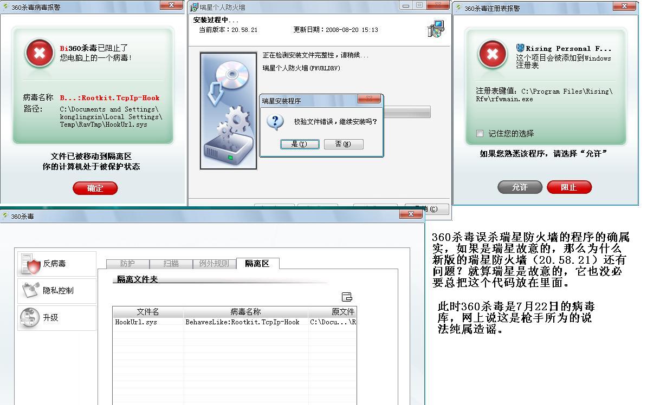The width and height of the screenshot is (660, 405).
Task: Open the 升级 sidebar section
Action: point(56,318)
